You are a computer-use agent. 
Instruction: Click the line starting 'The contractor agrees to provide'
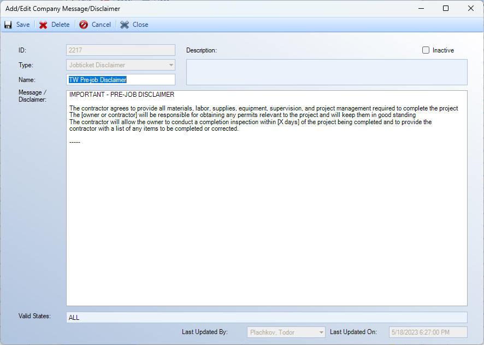click(264, 108)
